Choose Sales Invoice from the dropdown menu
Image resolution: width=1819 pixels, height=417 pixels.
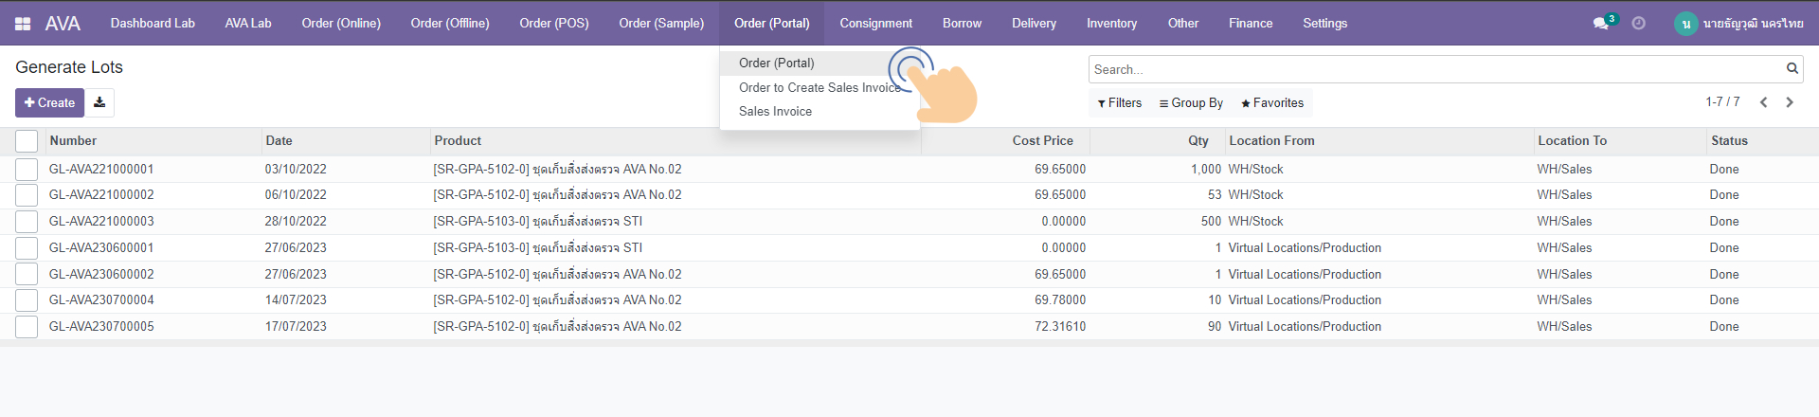tap(775, 112)
